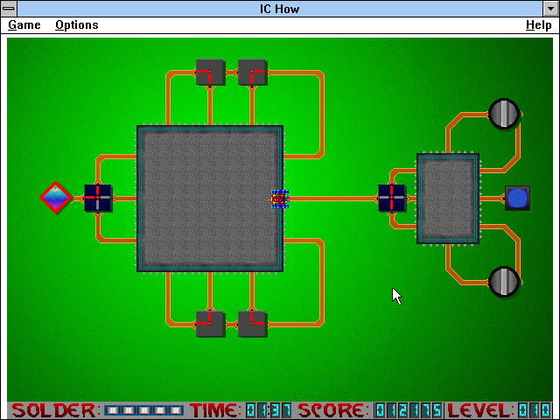
Task: Select the upper round gray component
Action: 504,114
